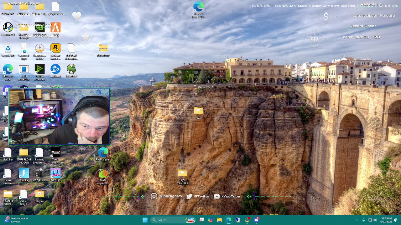Open the volume control tray icon
401x225 pixels.
(375, 220)
